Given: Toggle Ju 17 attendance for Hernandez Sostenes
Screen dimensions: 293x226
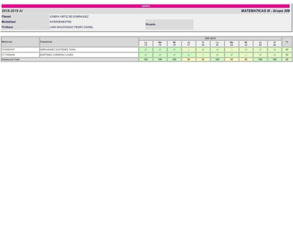Looking at the screenshot, I should 189,49.
